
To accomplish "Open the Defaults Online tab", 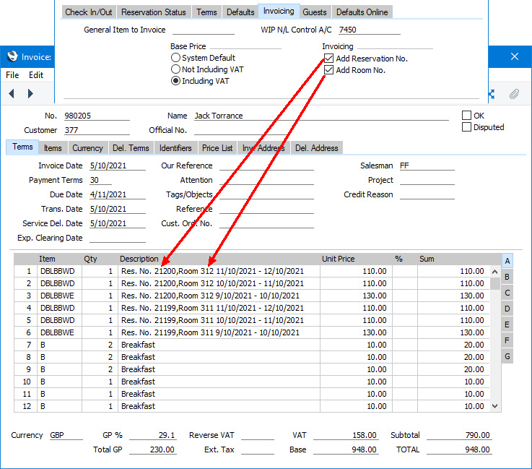I will 362,12.
